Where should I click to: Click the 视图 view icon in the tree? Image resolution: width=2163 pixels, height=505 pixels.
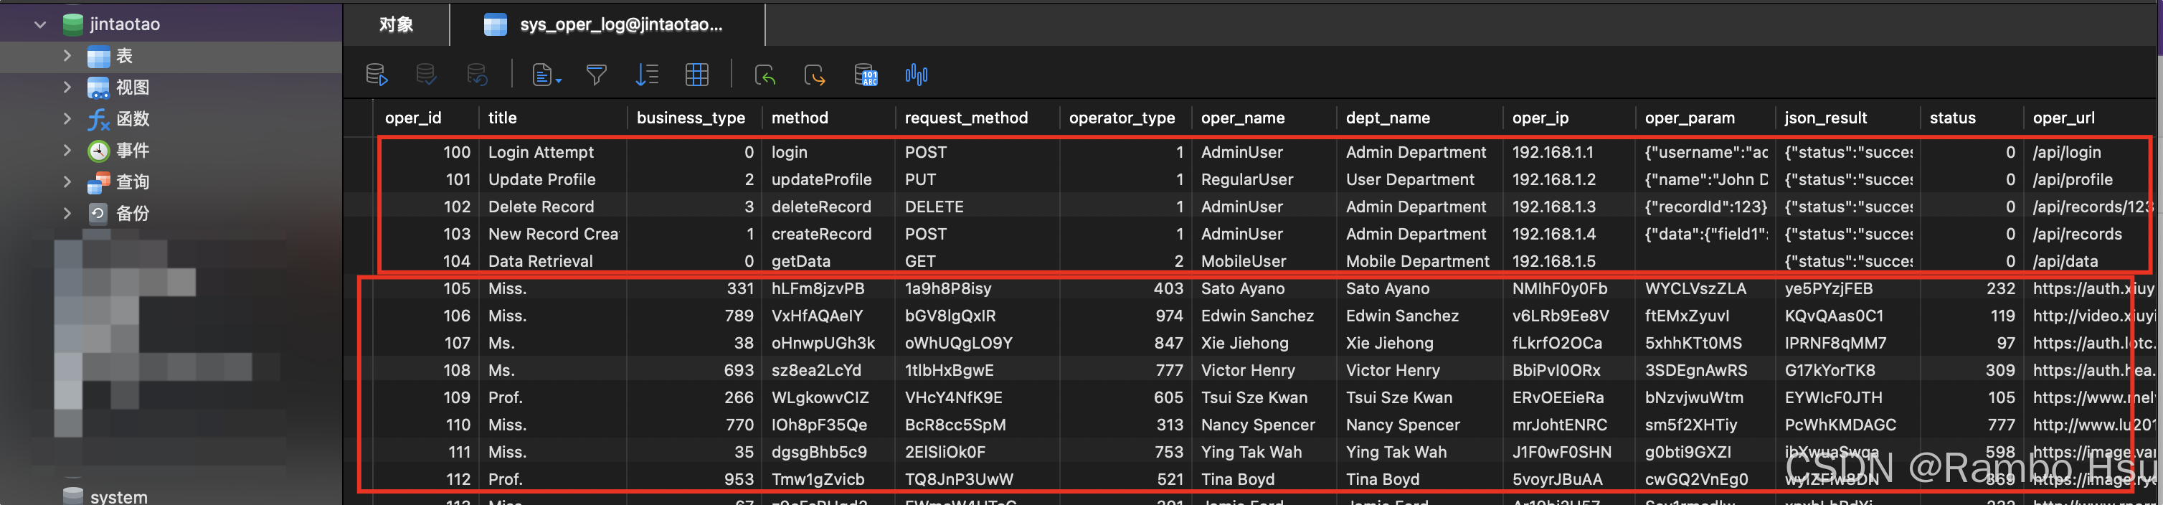[99, 88]
